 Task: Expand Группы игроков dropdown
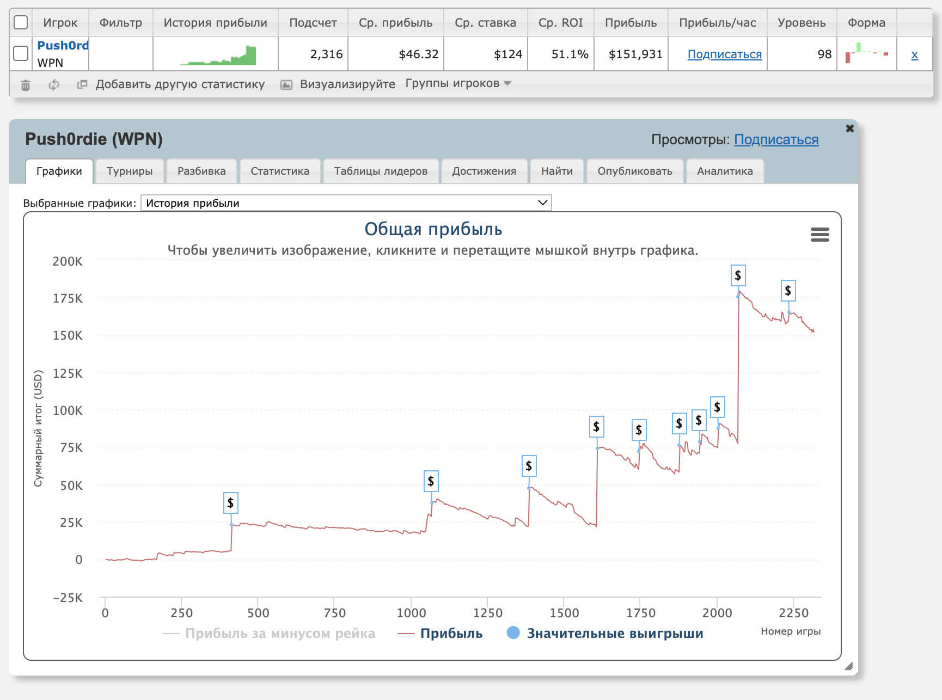pyautogui.click(x=457, y=83)
